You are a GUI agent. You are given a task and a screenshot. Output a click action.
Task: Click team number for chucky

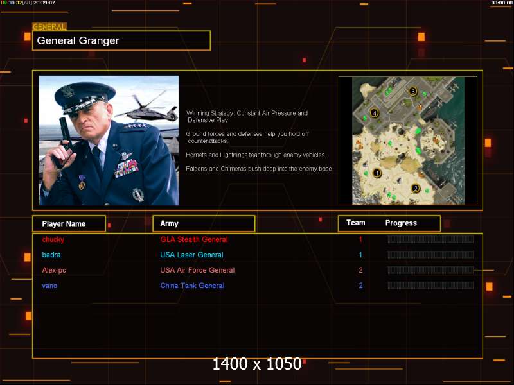point(360,239)
